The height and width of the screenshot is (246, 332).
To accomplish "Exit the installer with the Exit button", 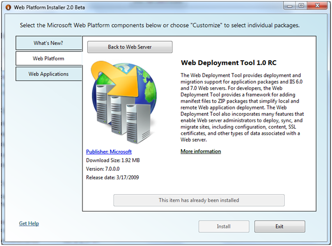I will 280,226.
